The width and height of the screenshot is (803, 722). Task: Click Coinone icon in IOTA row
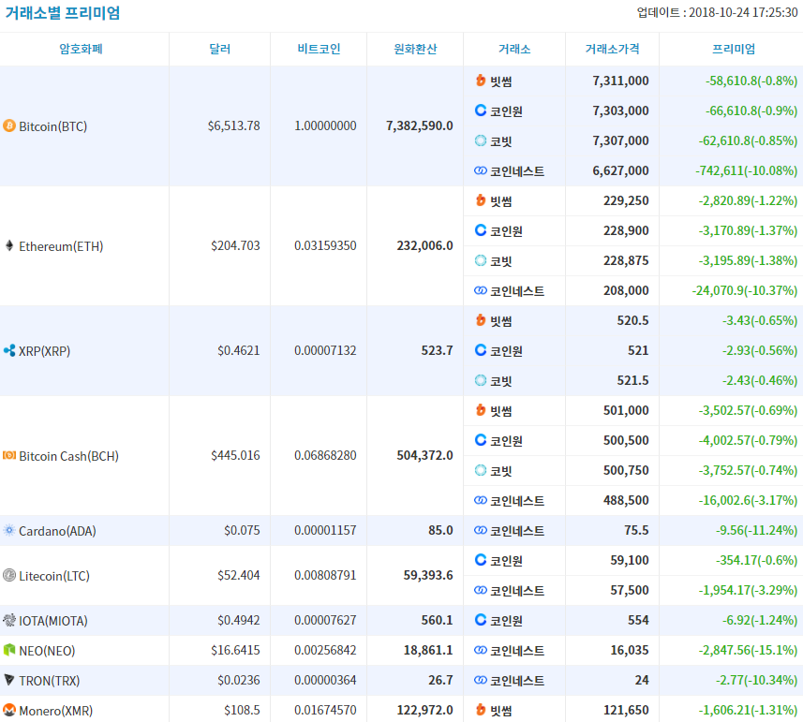(x=481, y=620)
